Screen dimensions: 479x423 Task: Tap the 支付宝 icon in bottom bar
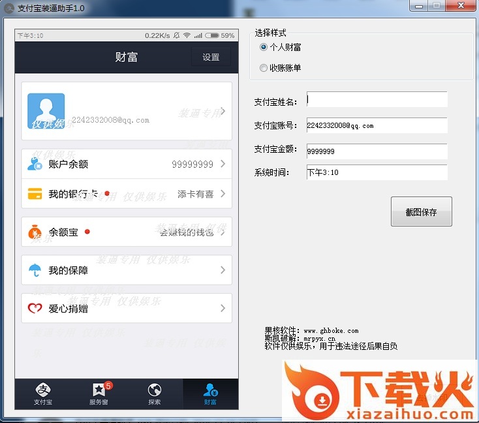click(43, 390)
